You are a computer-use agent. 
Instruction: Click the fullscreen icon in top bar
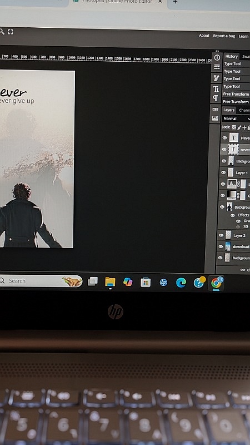[11, 32]
